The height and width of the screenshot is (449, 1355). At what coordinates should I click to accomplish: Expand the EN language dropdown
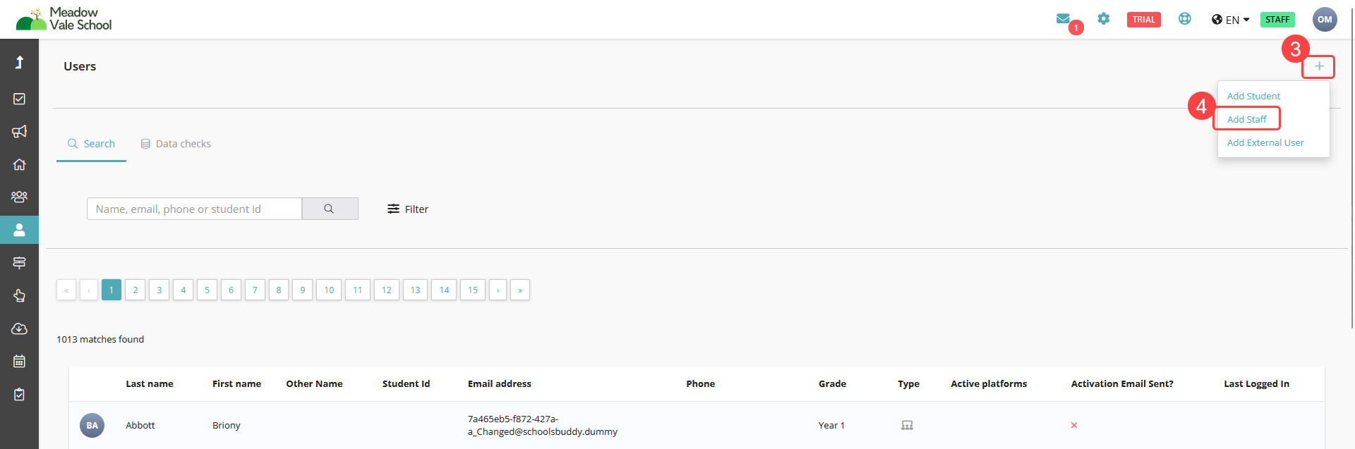pyautogui.click(x=1231, y=20)
